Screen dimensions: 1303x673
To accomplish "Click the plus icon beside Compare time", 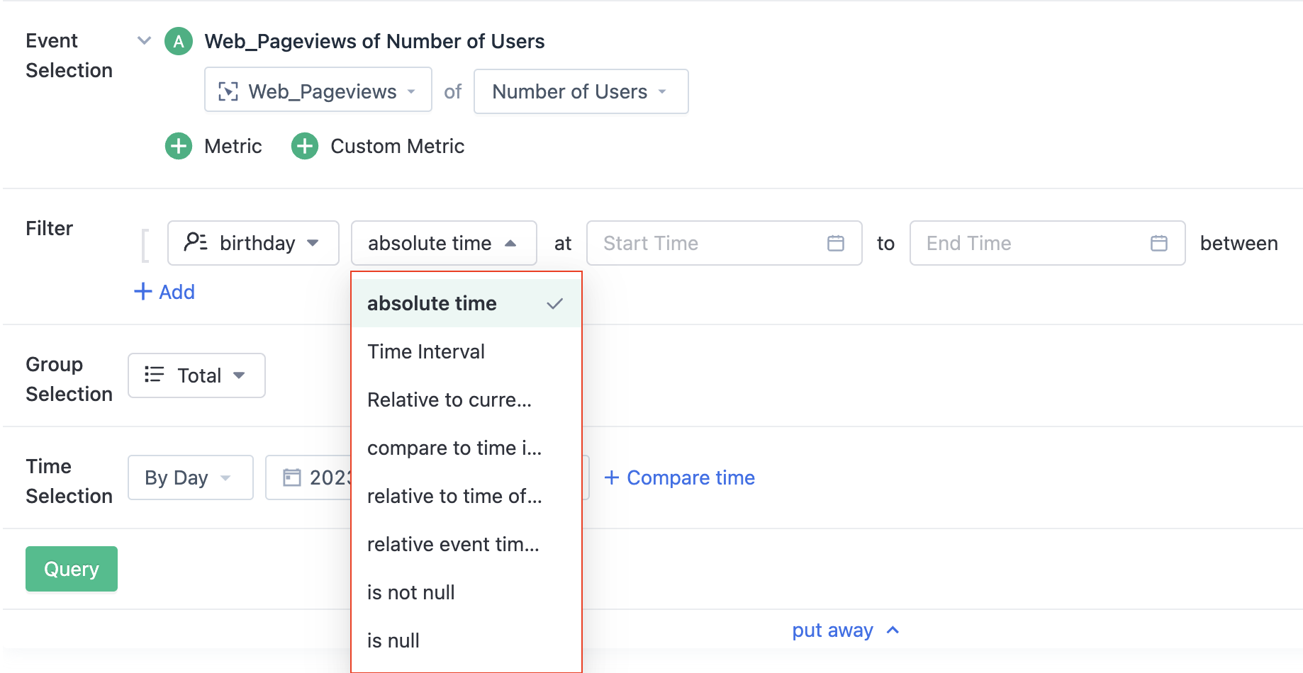I will 612,478.
